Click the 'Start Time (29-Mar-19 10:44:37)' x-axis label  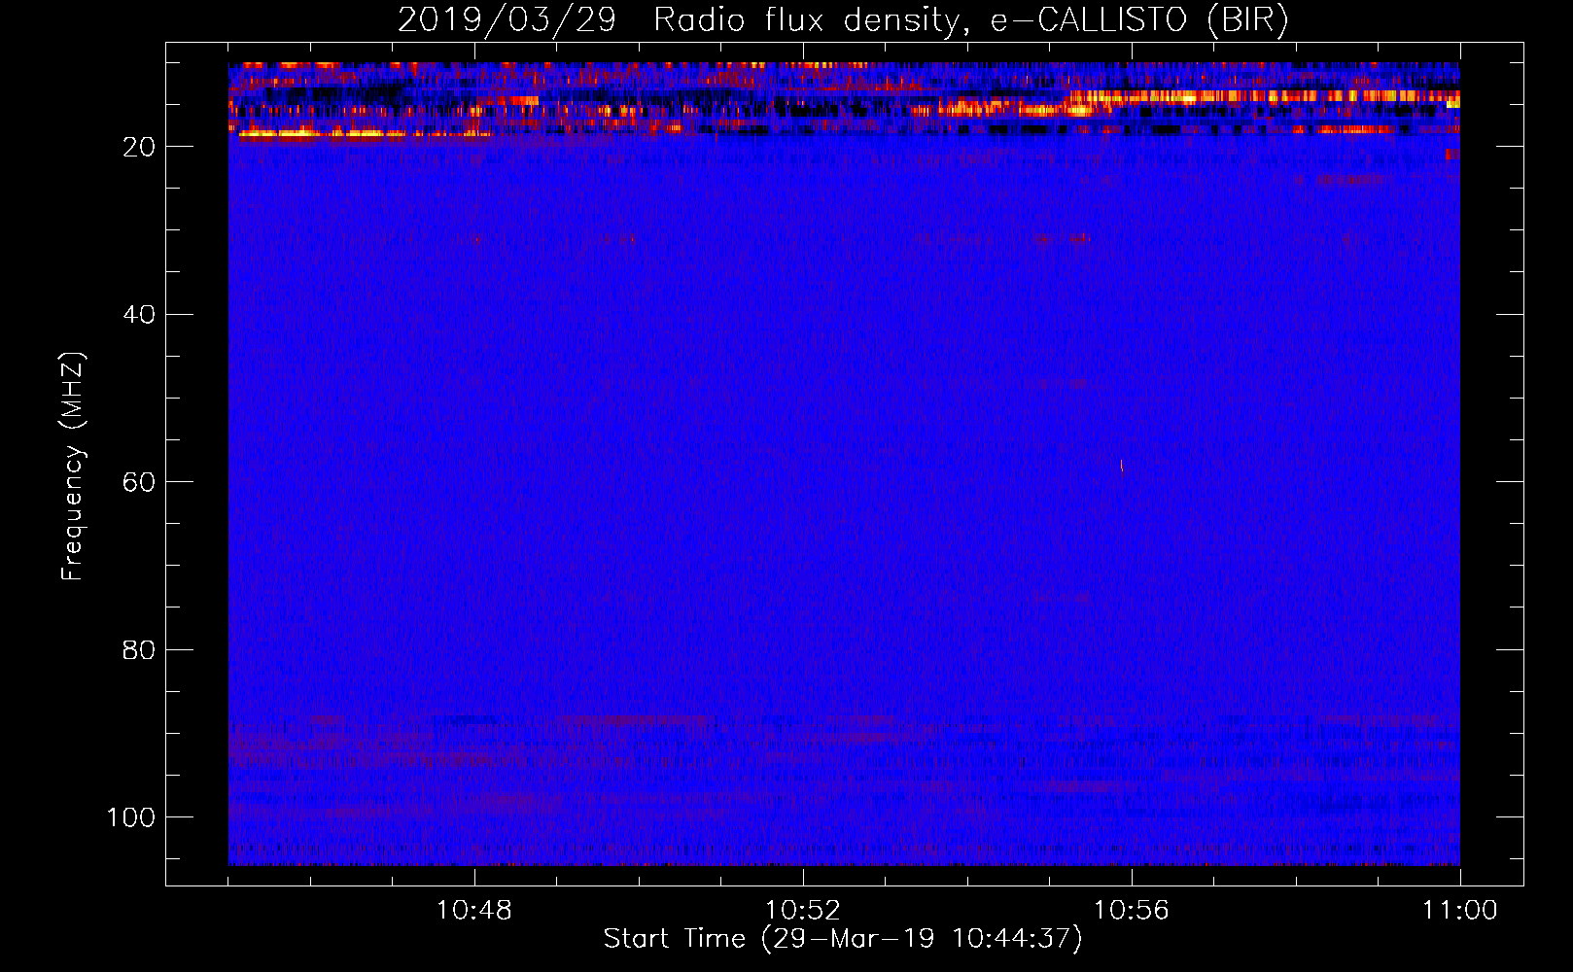click(842, 939)
